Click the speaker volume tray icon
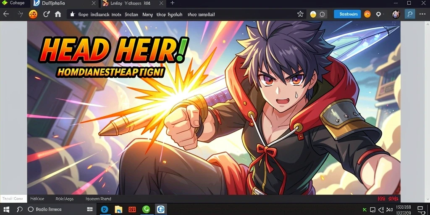Screen dimensions: 430x215 pyautogui.click(x=381, y=210)
